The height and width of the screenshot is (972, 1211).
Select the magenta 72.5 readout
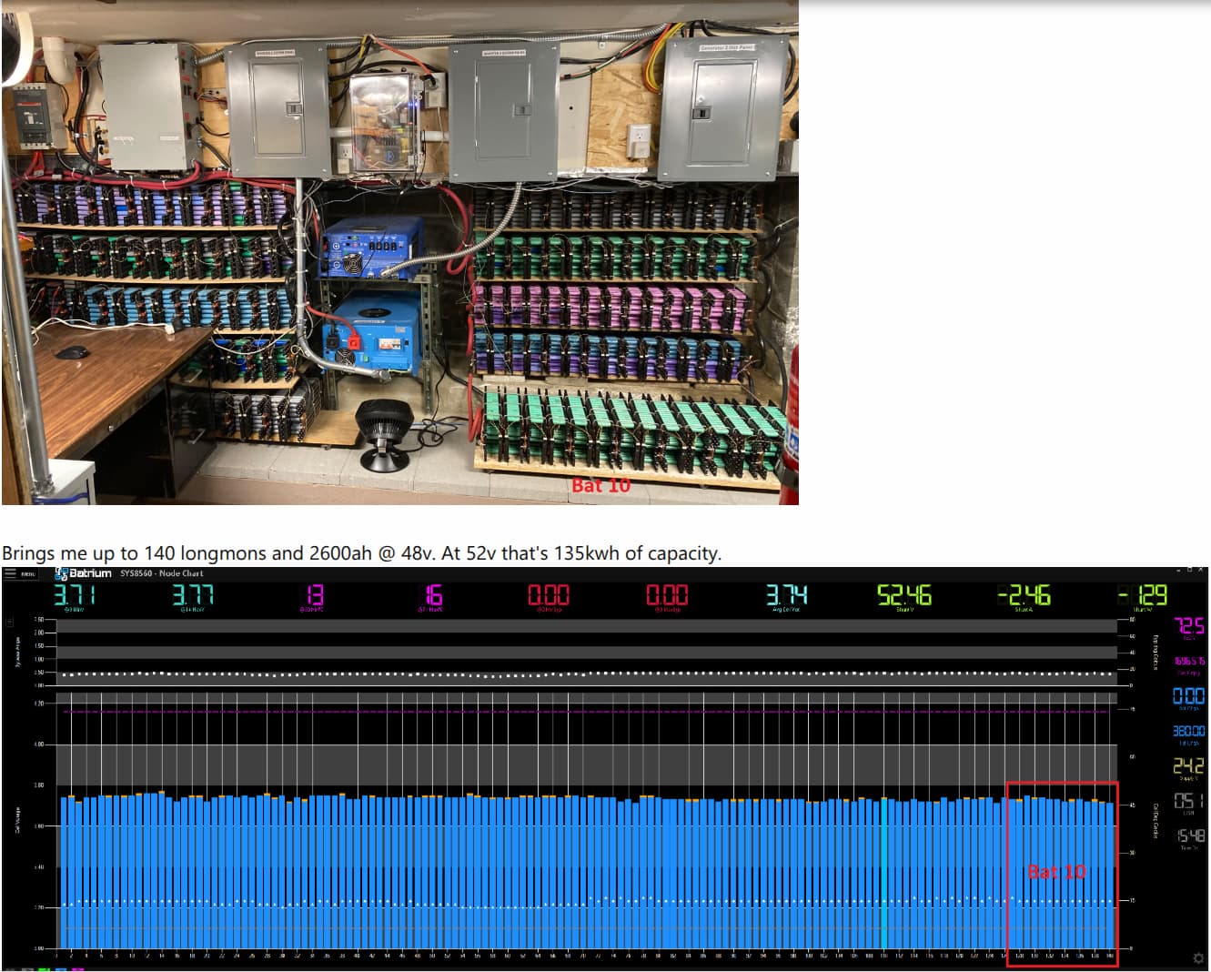coord(1189,625)
